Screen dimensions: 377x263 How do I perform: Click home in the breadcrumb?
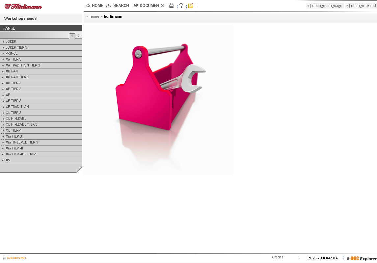(x=94, y=16)
